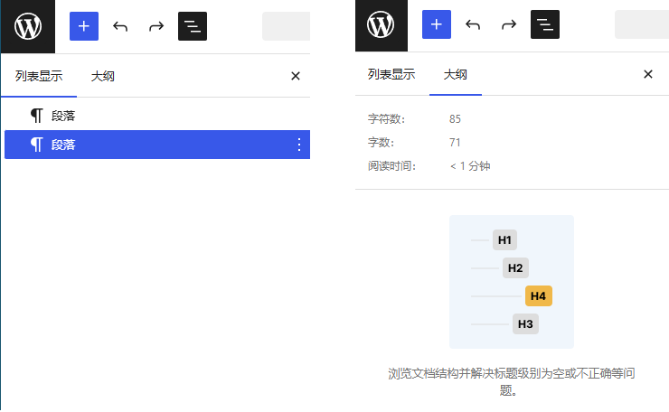Open options menu for highlighted 段落 block
The height and width of the screenshot is (412, 669).
[x=299, y=145]
